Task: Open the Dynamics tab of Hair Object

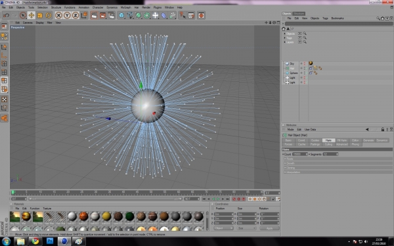Action: click(x=382, y=140)
